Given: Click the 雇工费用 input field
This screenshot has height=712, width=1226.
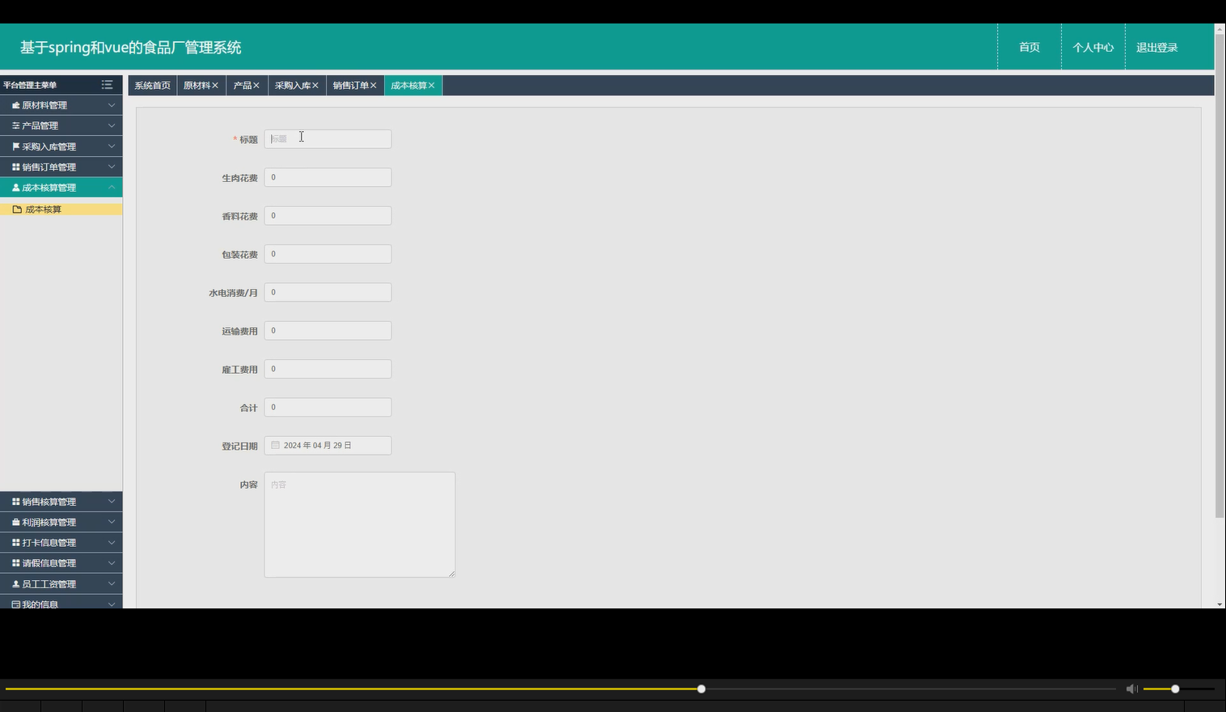Looking at the screenshot, I should pos(328,369).
